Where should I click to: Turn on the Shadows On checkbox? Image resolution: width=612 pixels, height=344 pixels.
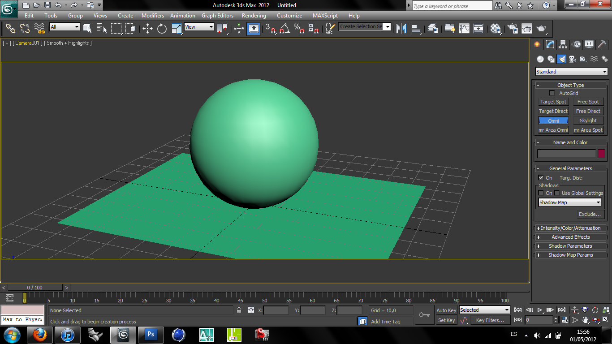pyautogui.click(x=541, y=193)
